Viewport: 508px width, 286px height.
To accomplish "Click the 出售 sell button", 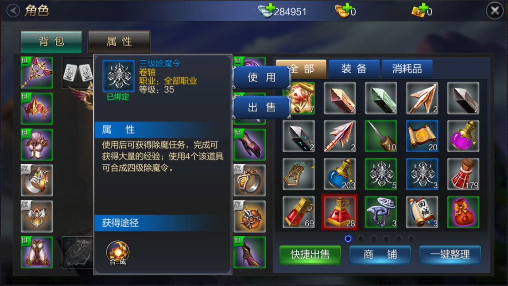I will (x=262, y=107).
